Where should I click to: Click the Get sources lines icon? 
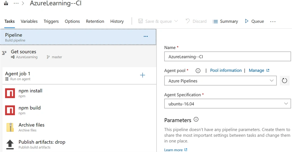(4, 53)
